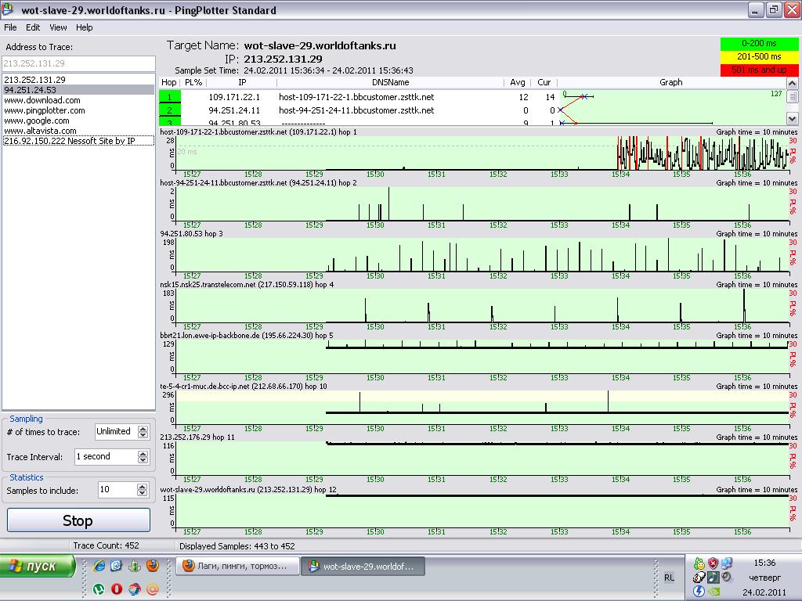Viewport: 802px width, 601px height.
Task: Launch Internet Explorer from quick launch
Action: [99, 566]
